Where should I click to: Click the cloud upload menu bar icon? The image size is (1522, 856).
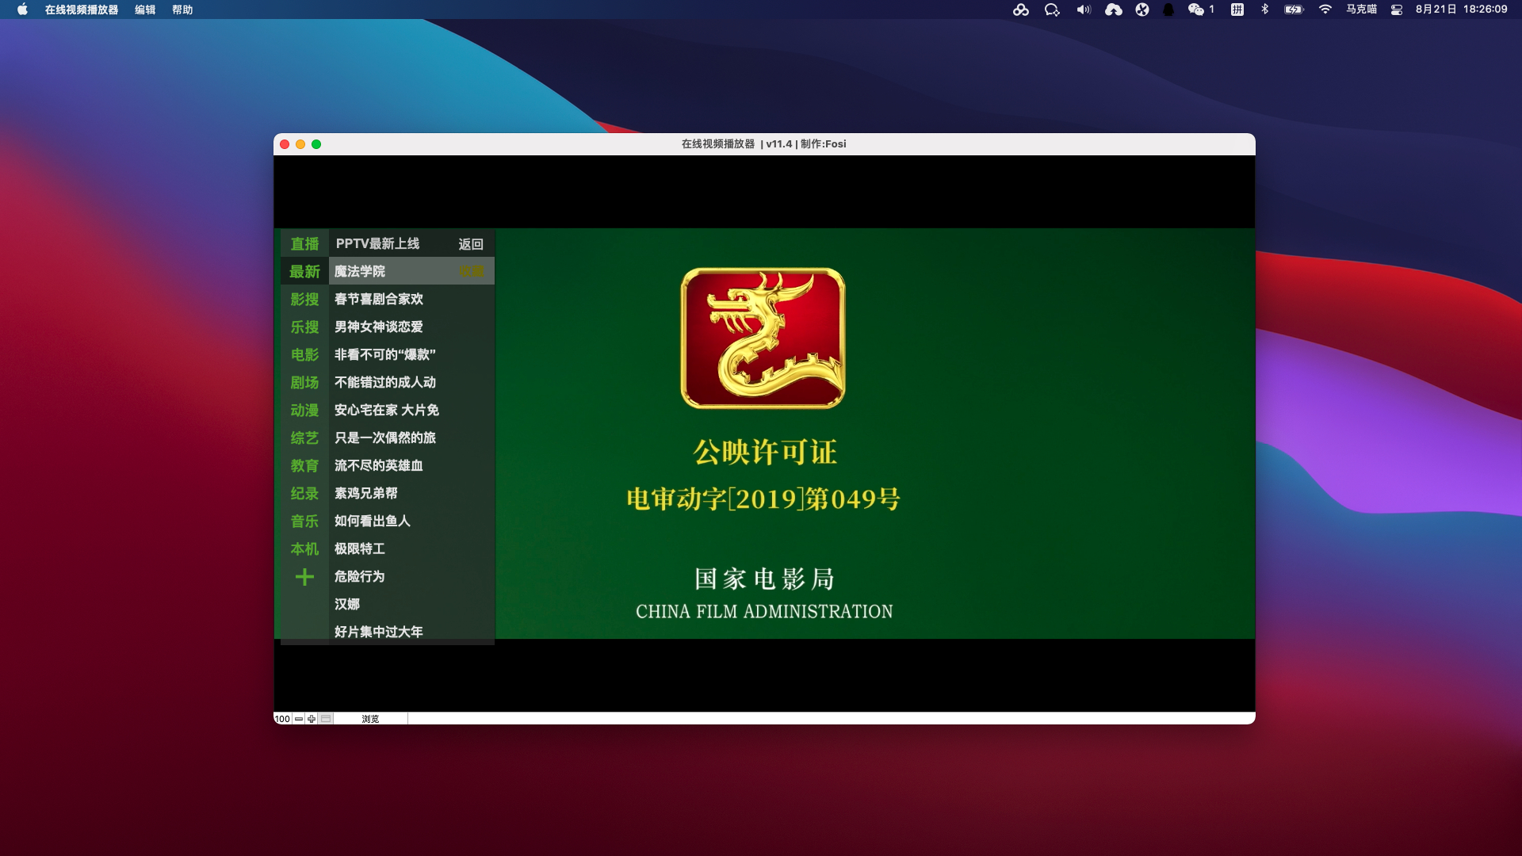(x=1114, y=10)
